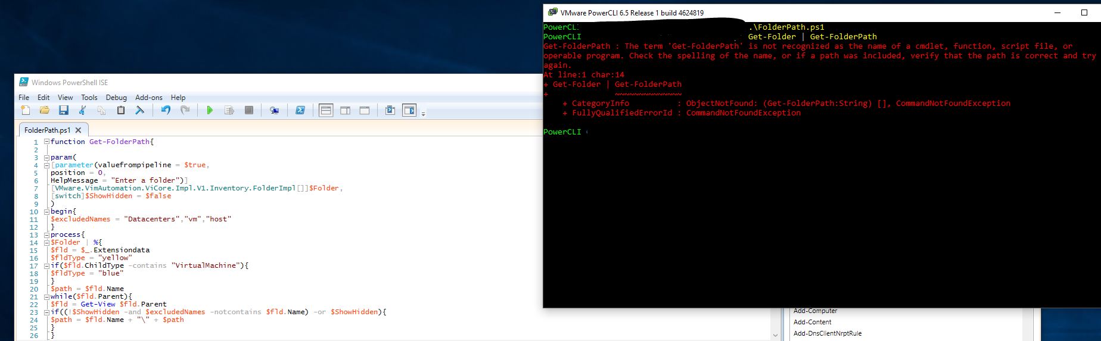
Task: Save the script with the floppy icon
Action: 64,110
